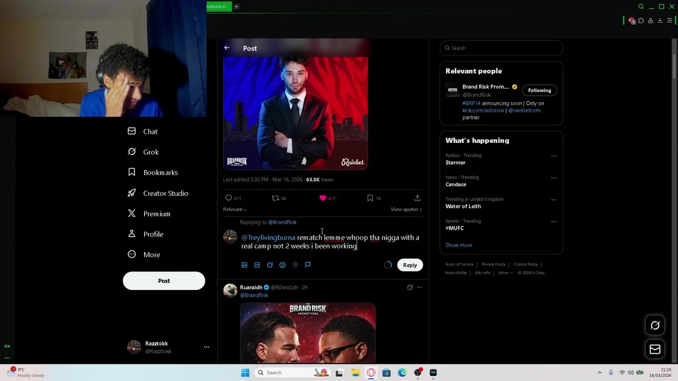
Task: Click the large Post button in sidebar
Action: 164,280
